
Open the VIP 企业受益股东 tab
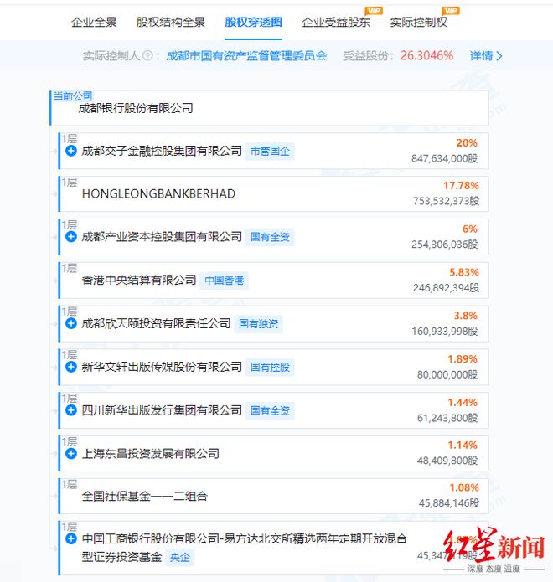[336, 23]
